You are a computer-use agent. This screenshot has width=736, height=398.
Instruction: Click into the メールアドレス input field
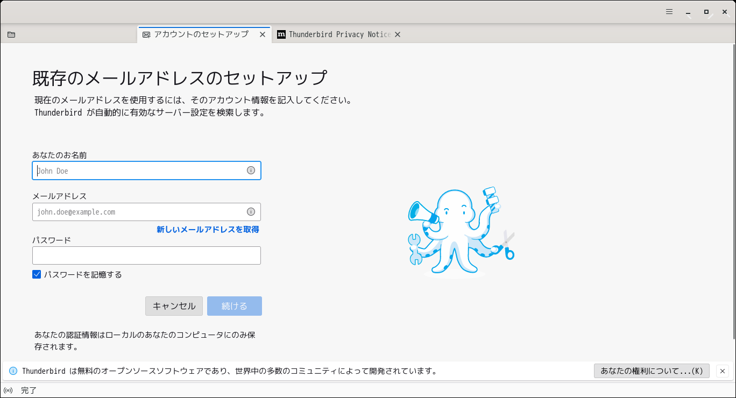coord(146,212)
